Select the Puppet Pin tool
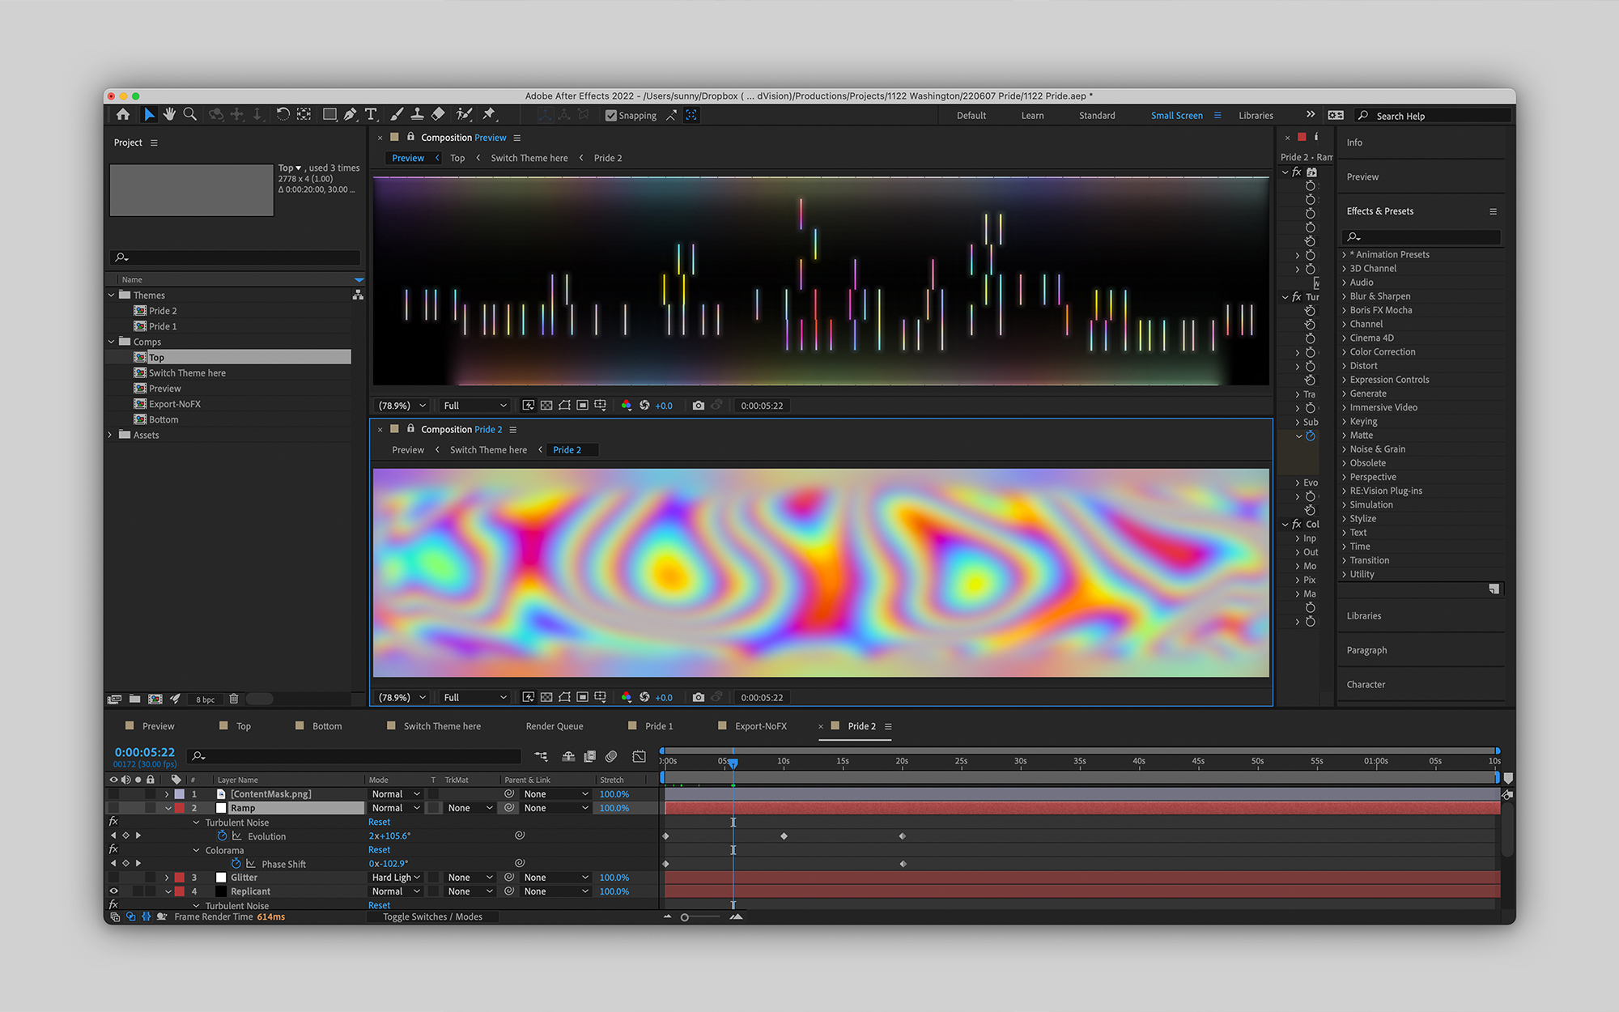1619x1012 pixels. point(489,115)
